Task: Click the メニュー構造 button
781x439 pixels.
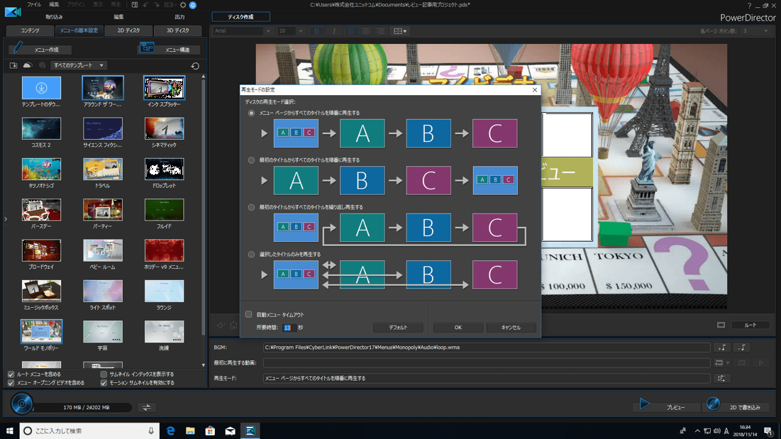Action: pos(169,49)
